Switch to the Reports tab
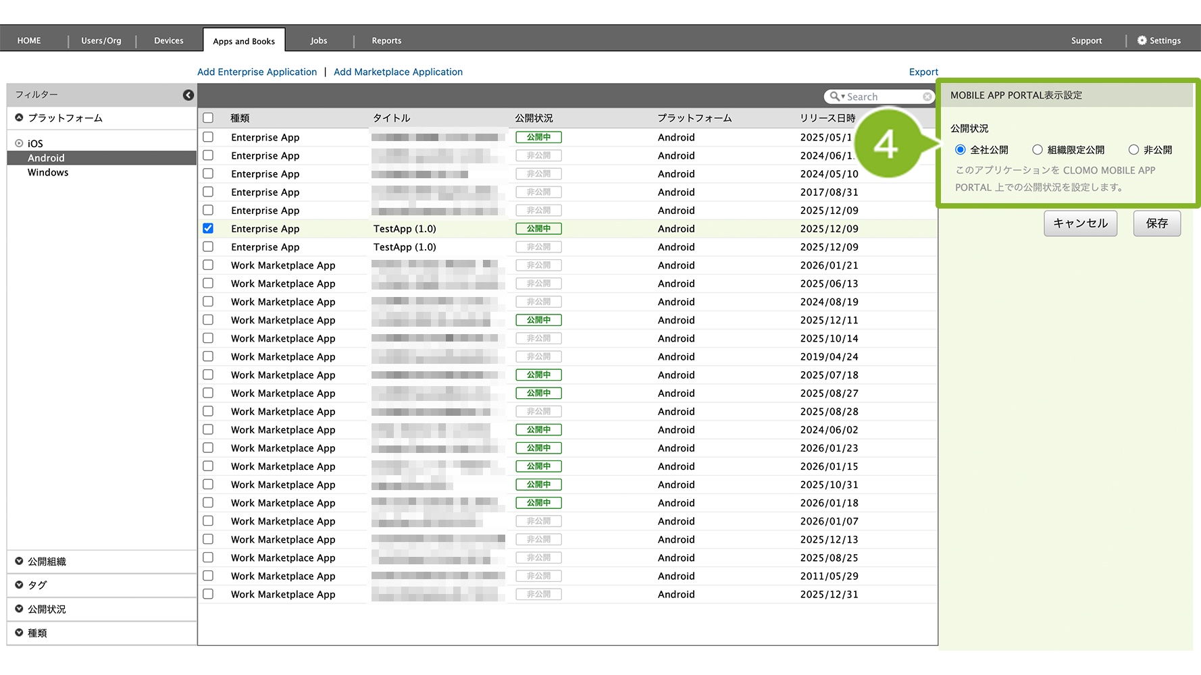Screen dimensions: 1201x675 pos(386,40)
